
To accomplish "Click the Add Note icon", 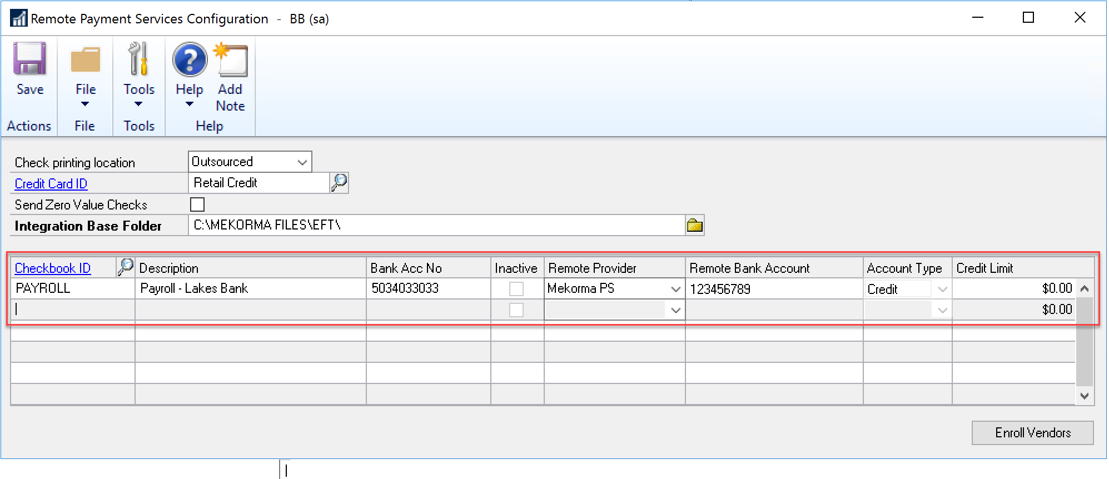I will coord(231,60).
